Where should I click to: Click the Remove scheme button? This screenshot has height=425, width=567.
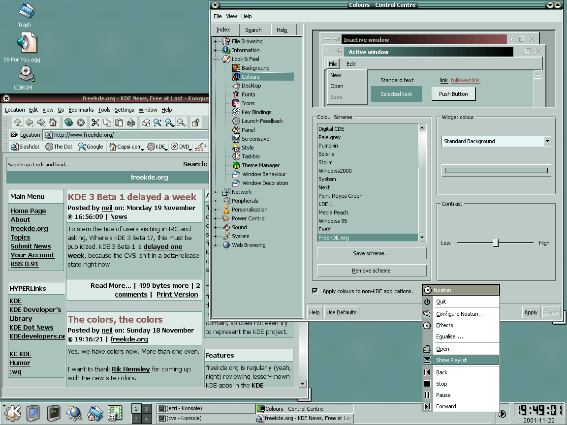(372, 271)
